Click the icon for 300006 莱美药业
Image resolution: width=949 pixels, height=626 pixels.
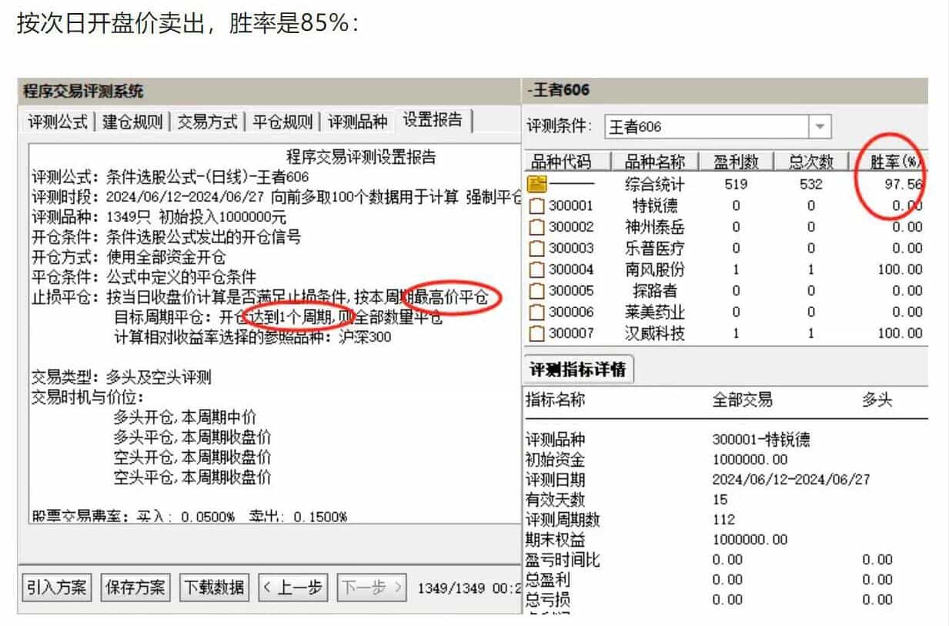[536, 312]
